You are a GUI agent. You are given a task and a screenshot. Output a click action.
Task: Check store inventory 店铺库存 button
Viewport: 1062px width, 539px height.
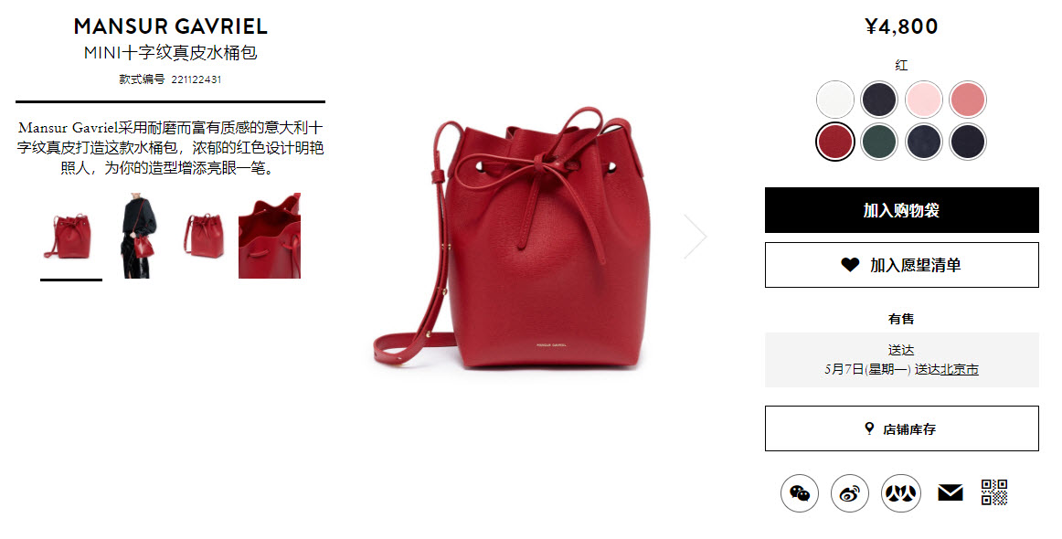click(x=901, y=428)
